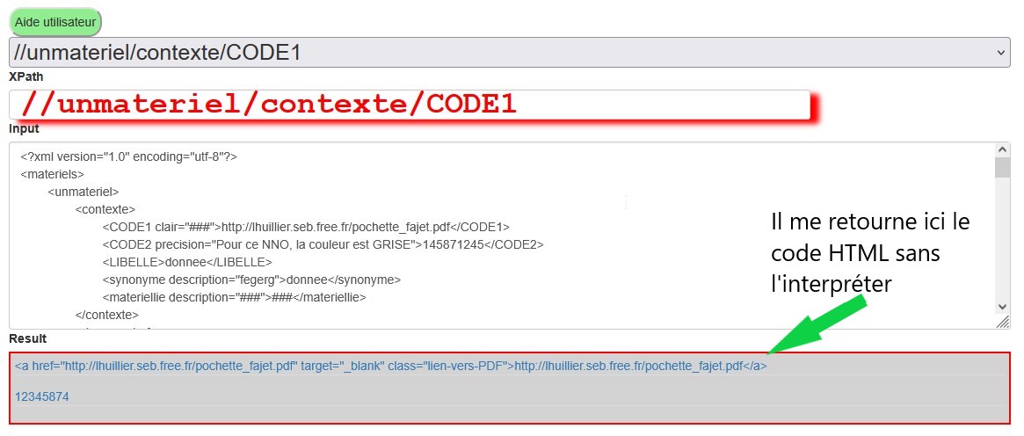Image resolution: width=1024 pixels, height=436 pixels.
Task: Click the materiellie description line
Action: [234, 298]
